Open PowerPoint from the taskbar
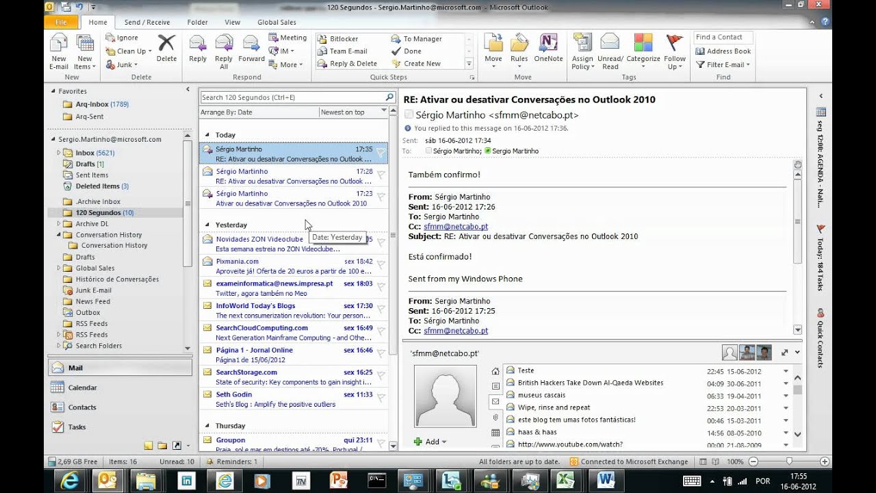 coord(338,480)
